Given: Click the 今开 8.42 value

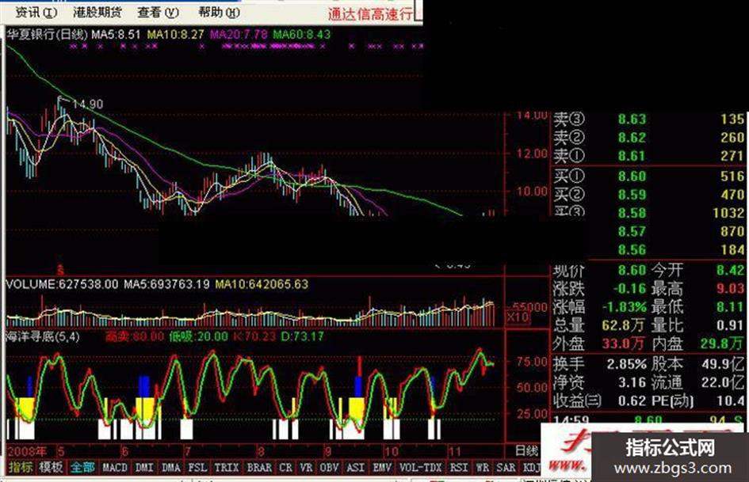Looking at the screenshot, I should click(730, 271).
